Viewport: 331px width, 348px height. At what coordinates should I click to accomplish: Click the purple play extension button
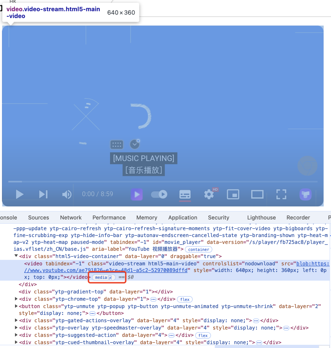137,194
